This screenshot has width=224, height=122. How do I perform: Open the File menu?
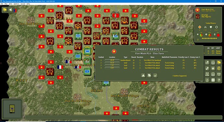(2, 4)
